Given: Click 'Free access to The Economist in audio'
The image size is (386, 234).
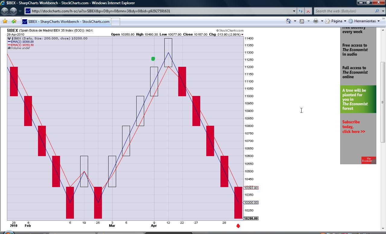Looking at the screenshot, I should pos(355,50).
